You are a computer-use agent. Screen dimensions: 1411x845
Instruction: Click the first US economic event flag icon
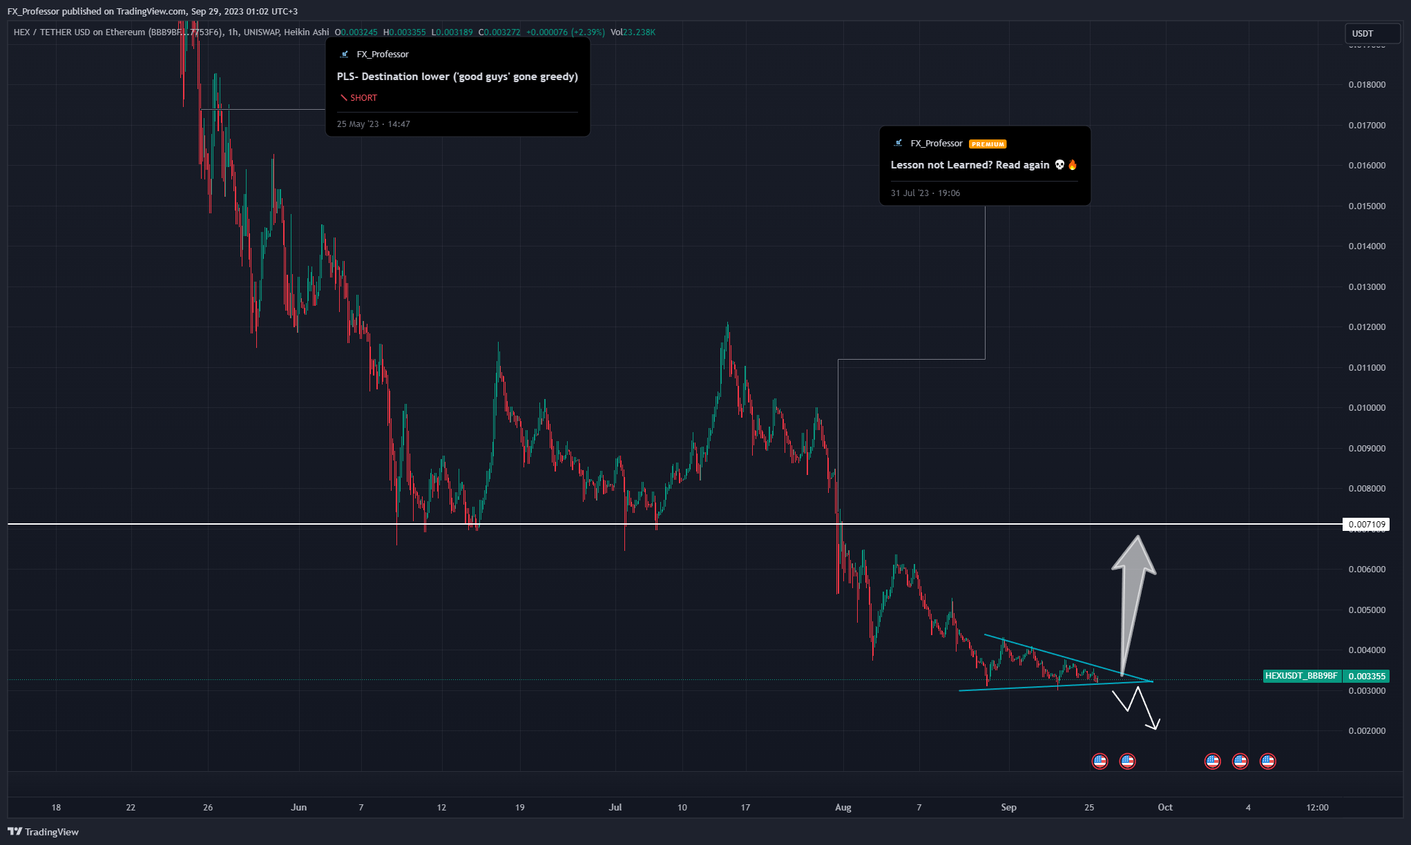(x=1100, y=761)
